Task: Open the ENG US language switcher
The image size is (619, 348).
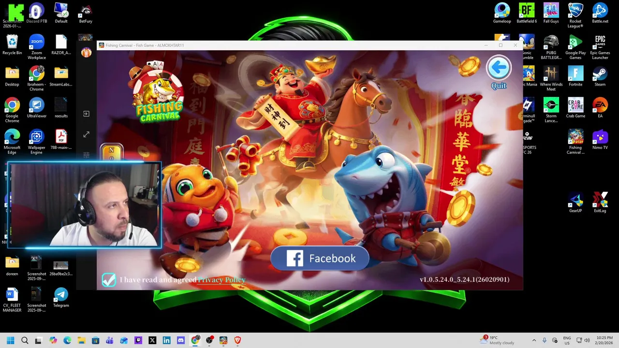Action: coord(567,340)
